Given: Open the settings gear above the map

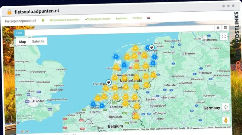Looking at the screenshot, I should [218, 28].
